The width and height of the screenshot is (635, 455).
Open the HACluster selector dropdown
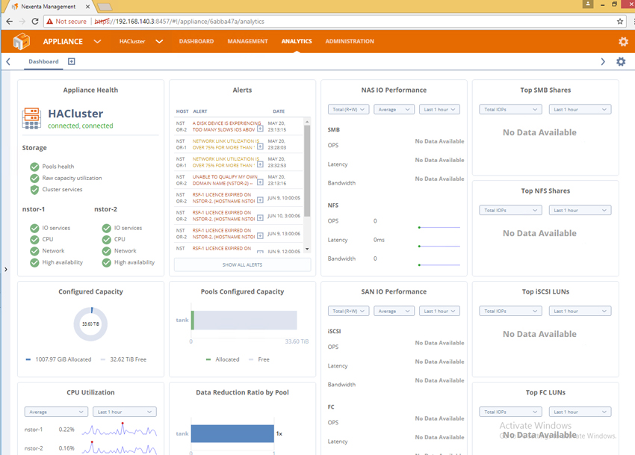pos(141,41)
